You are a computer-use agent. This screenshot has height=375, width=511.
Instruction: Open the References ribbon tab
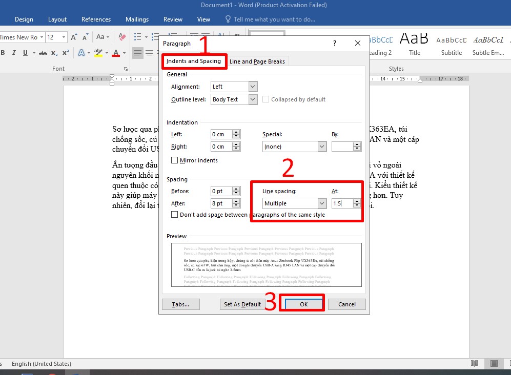click(x=96, y=19)
